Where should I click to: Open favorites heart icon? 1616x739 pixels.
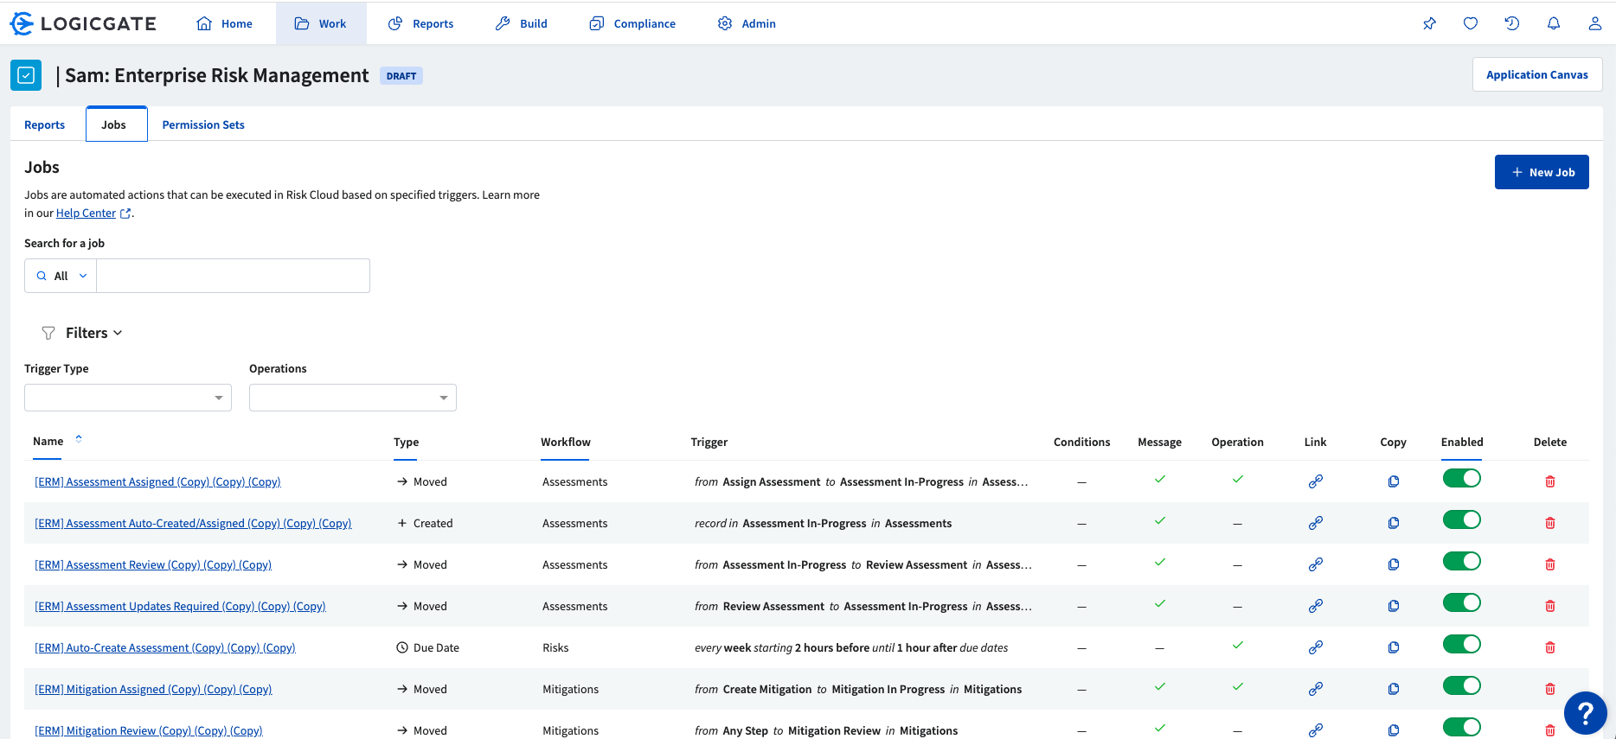pos(1471,23)
